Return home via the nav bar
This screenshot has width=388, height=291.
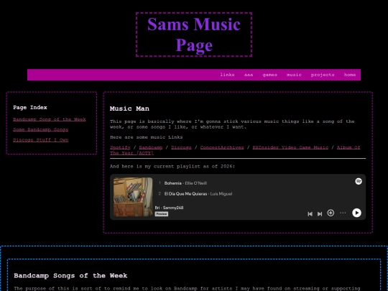pyautogui.click(x=350, y=75)
